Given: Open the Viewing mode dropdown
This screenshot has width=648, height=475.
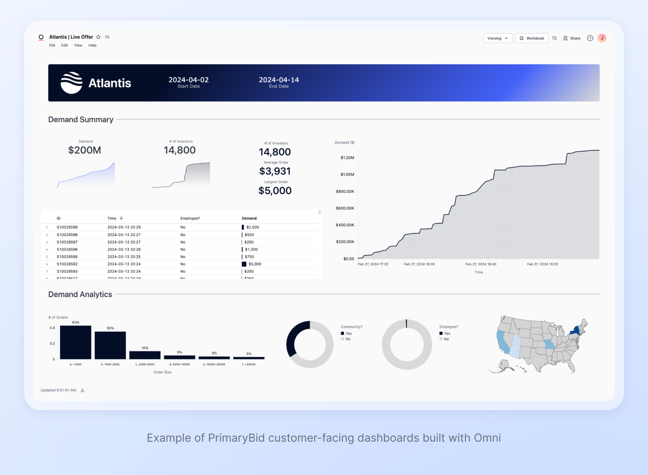Looking at the screenshot, I should [x=498, y=38].
